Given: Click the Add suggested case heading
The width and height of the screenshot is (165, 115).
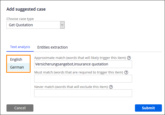Looking at the screenshot, I should (26, 9).
